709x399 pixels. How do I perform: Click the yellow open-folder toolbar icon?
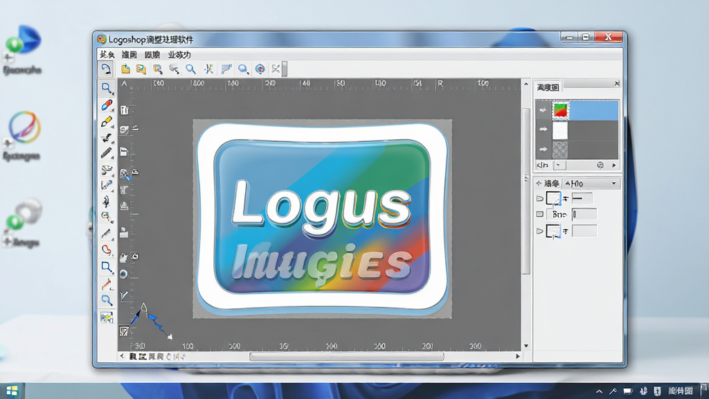(125, 69)
